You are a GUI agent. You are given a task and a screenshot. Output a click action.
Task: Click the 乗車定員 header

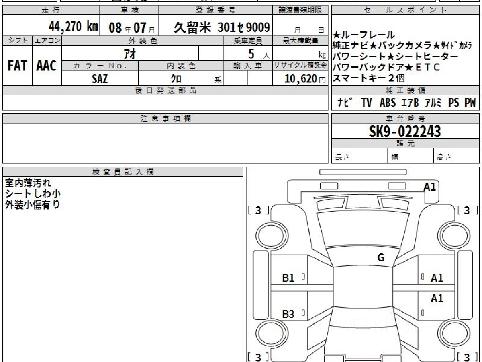coord(248,41)
